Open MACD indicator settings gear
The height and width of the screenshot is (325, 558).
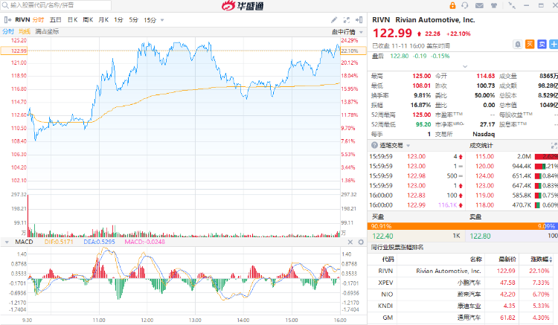[361, 242]
